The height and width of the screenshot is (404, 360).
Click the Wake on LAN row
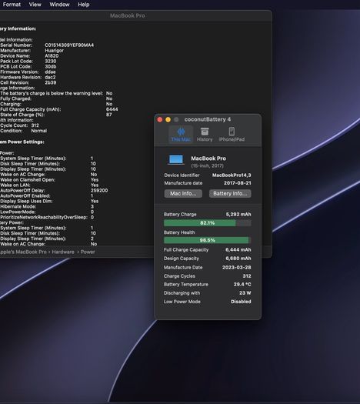[49, 185]
